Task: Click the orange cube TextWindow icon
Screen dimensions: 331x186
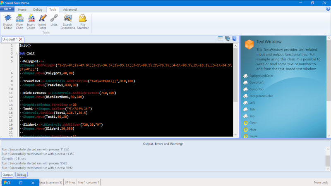Action: tap(249, 44)
